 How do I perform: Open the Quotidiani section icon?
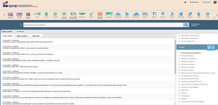pyautogui.click(x=10, y=15)
